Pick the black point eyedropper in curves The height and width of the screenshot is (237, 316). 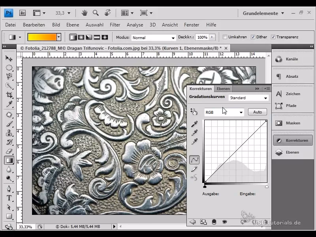194,124
